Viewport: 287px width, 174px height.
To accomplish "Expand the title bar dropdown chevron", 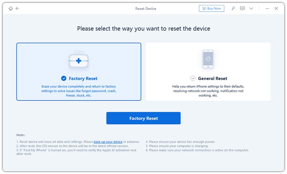I will point(251,8).
